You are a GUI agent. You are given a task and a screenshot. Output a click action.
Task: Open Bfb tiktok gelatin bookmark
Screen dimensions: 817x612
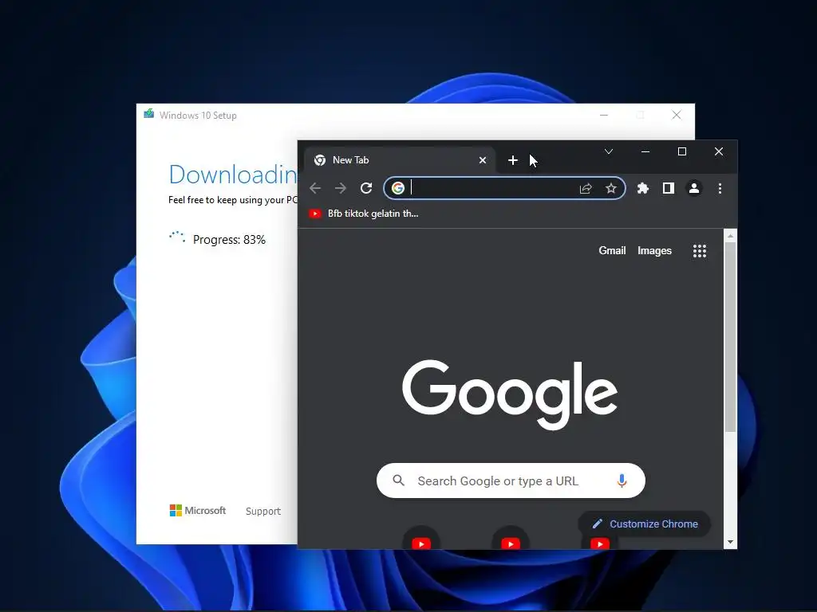click(x=364, y=214)
